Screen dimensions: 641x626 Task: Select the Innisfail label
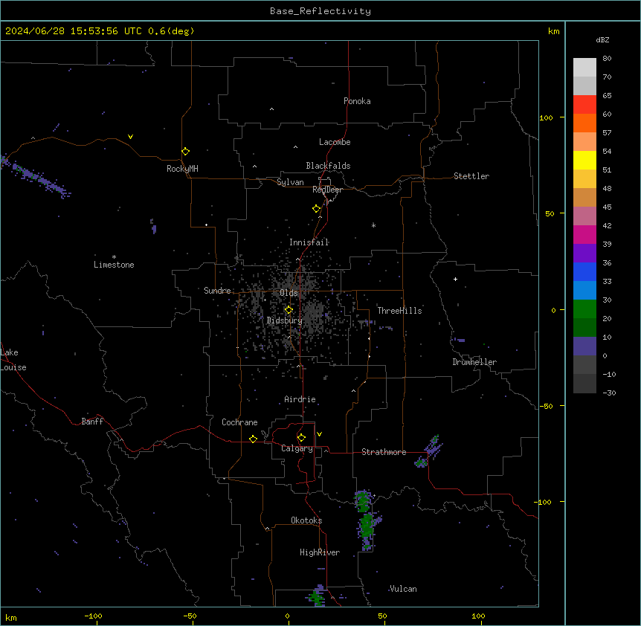(309, 242)
